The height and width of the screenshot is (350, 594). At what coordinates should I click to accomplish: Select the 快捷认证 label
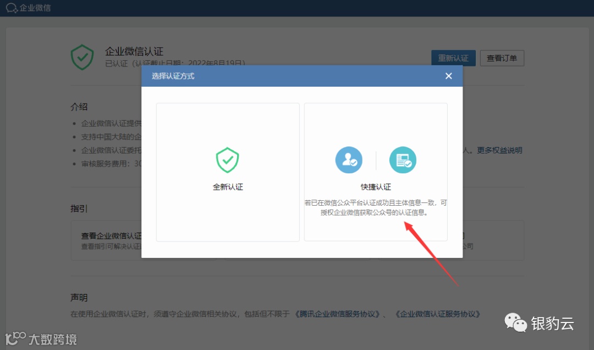coord(376,187)
